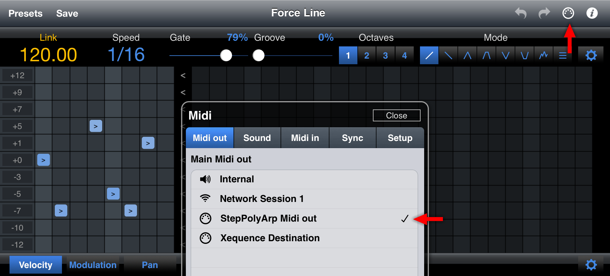Pick the chord (three lines) mode icon
Viewport: 610px width, 276px height.
563,55
